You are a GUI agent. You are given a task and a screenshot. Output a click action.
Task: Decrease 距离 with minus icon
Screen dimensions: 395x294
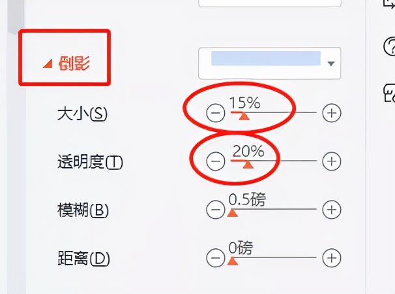tap(215, 258)
